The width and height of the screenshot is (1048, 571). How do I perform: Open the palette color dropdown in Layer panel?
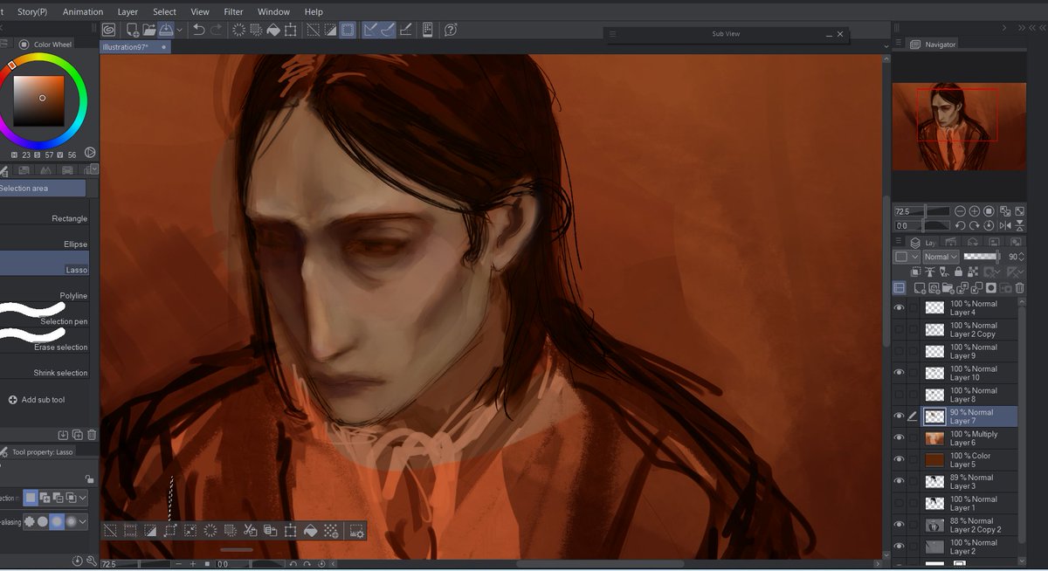[x=907, y=257]
